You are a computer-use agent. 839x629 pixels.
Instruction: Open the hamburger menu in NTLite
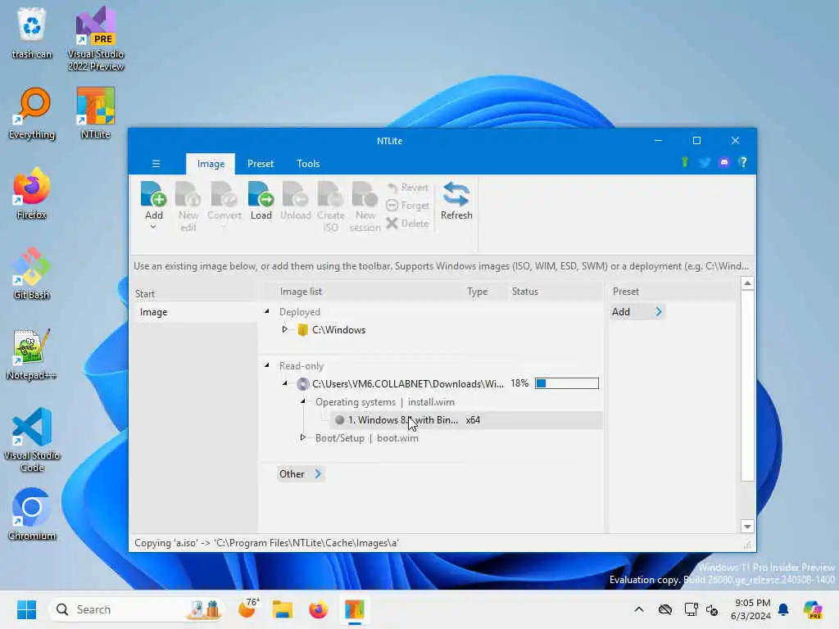(156, 164)
